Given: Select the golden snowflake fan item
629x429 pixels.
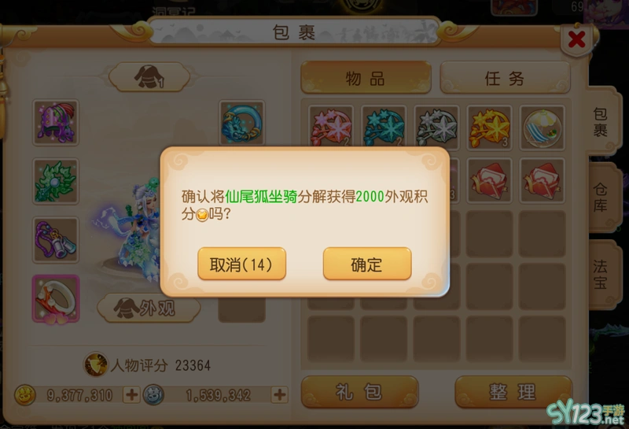Looking at the screenshot, I should pos(489,128).
